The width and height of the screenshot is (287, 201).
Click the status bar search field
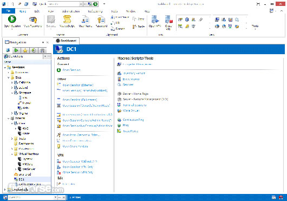[x=31, y=197]
